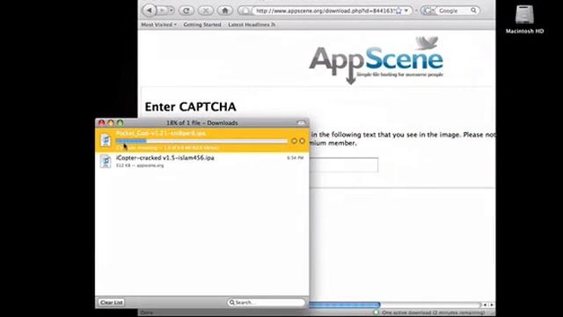The width and height of the screenshot is (563, 317).
Task: Reload the page with the Refresh button
Action: click(186, 11)
